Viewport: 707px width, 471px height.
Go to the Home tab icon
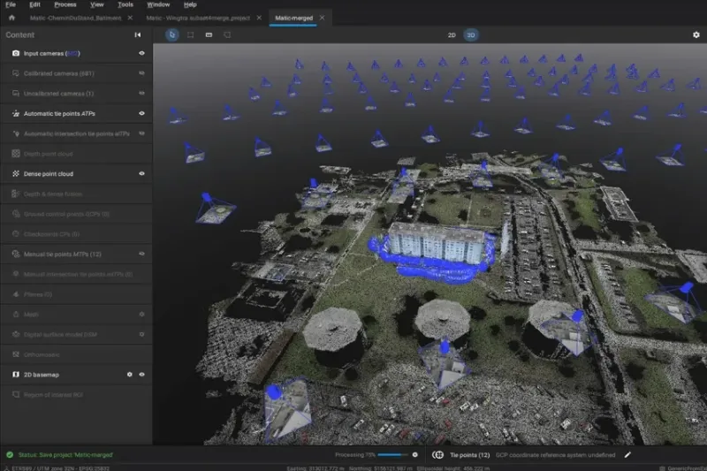tap(11, 18)
